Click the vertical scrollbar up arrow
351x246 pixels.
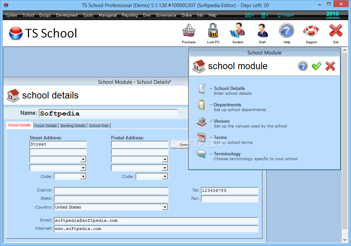coord(345,50)
